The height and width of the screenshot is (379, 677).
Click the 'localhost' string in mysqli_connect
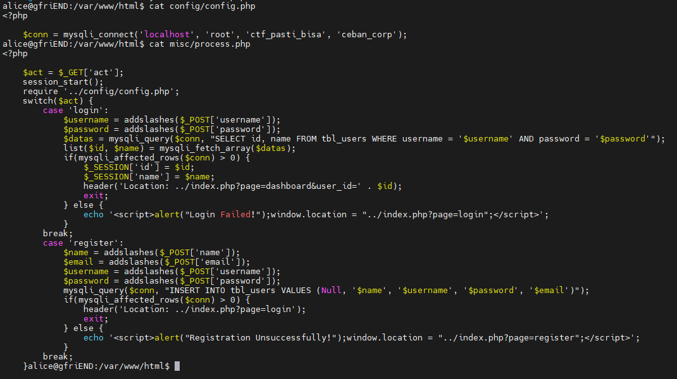pyautogui.click(x=166, y=35)
